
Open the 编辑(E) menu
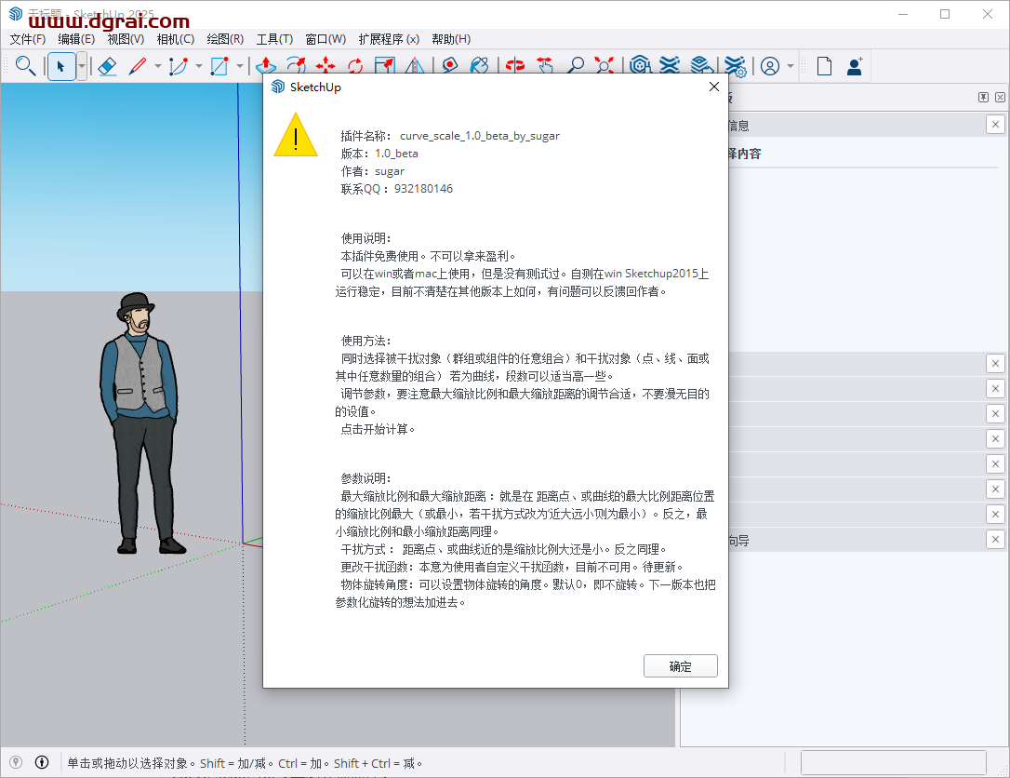pyautogui.click(x=76, y=39)
